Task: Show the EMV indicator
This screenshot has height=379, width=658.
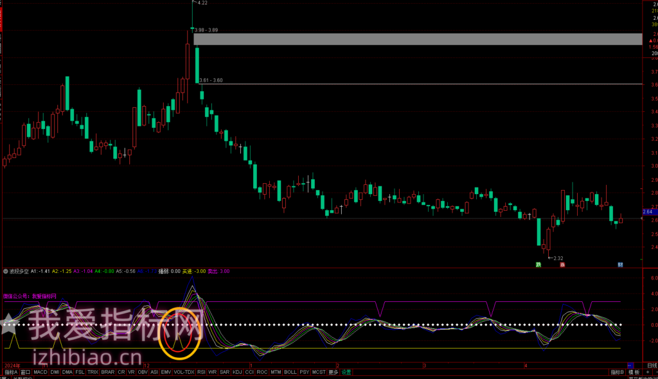Action: (166, 373)
